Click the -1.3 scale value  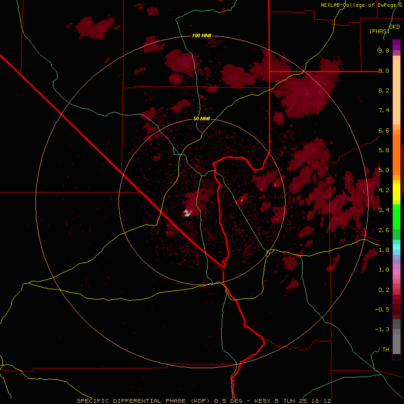(x=382, y=329)
